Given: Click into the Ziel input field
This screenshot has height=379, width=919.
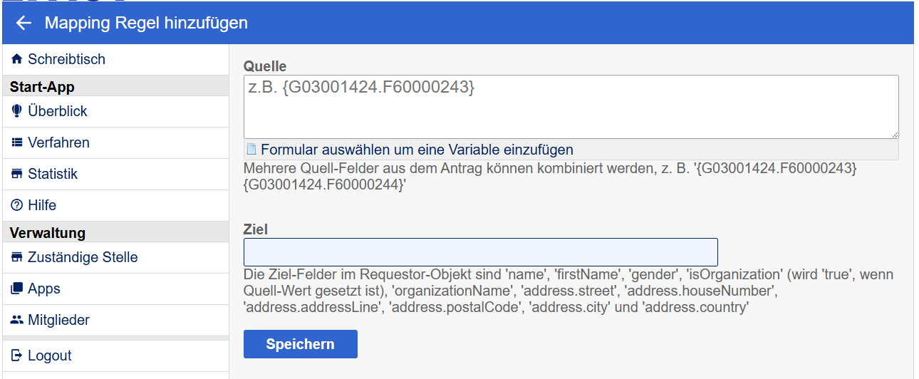Looking at the screenshot, I should coord(480,252).
